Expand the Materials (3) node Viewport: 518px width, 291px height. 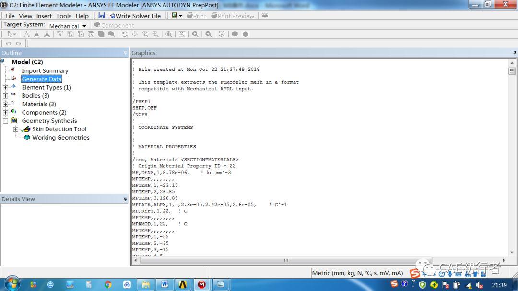pyautogui.click(x=6, y=104)
